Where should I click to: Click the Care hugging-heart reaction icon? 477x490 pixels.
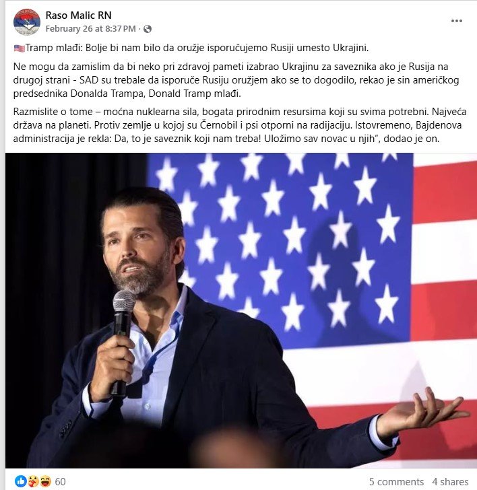click(x=33, y=481)
